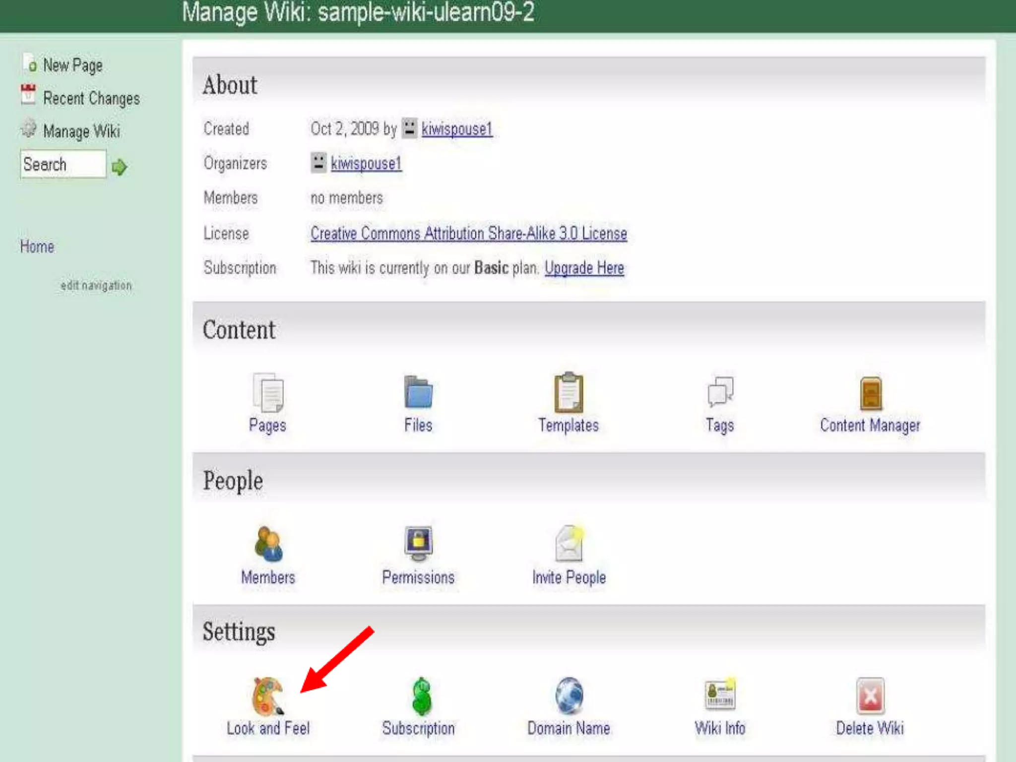Viewport: 1016px width, 762px height.
Task: Click the Pages icon under Content
Action: (268, 392)
